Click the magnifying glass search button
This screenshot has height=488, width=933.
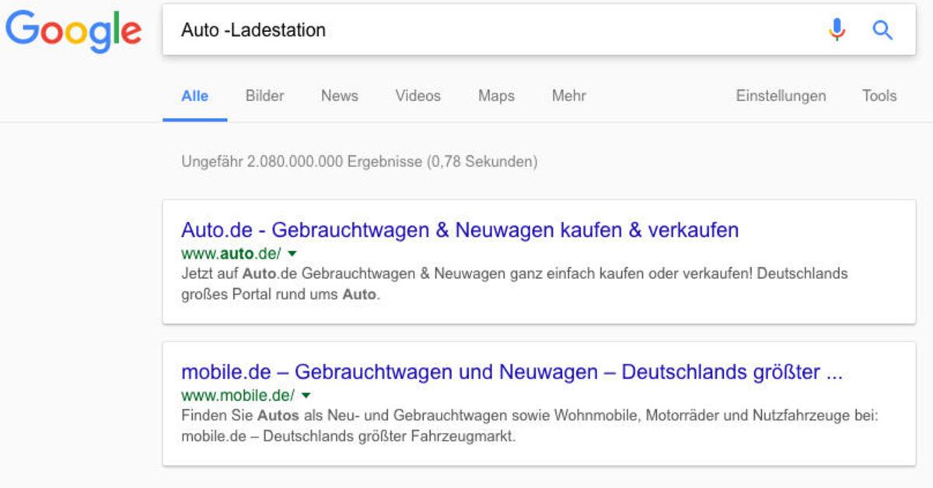tap(882, 30)
